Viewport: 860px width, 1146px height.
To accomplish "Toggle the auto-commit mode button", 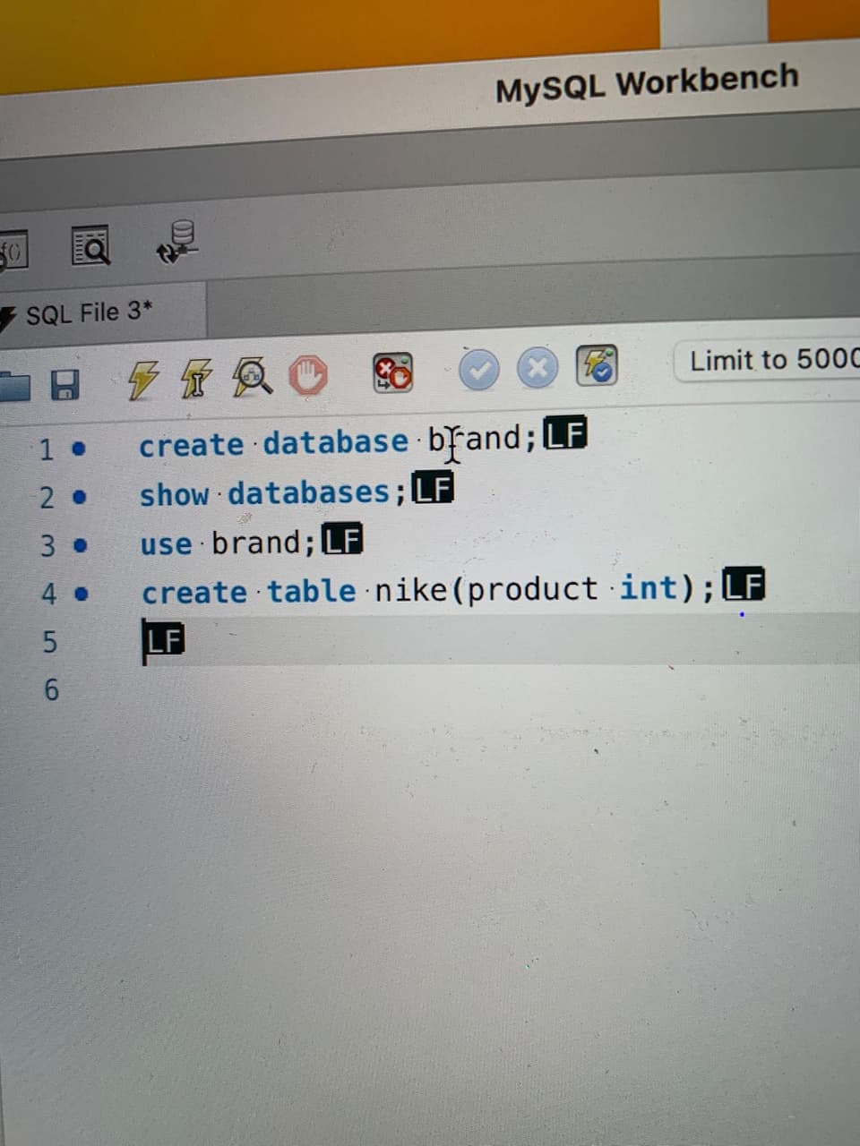I will (596, 366).
